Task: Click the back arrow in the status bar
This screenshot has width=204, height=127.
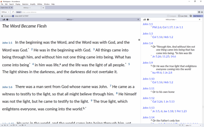Action: click(x=180, y=125)
